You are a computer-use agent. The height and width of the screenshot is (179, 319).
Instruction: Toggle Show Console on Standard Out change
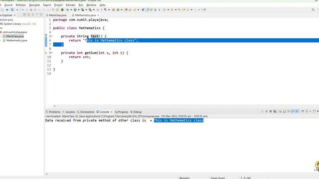[293, 111]
